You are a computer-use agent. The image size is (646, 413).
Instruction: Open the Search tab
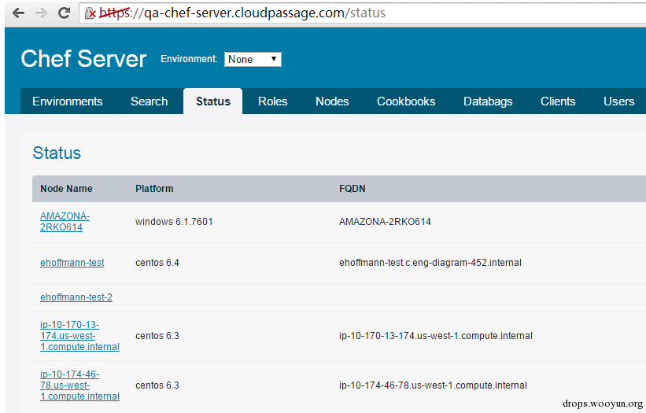[x=150, y=101]
